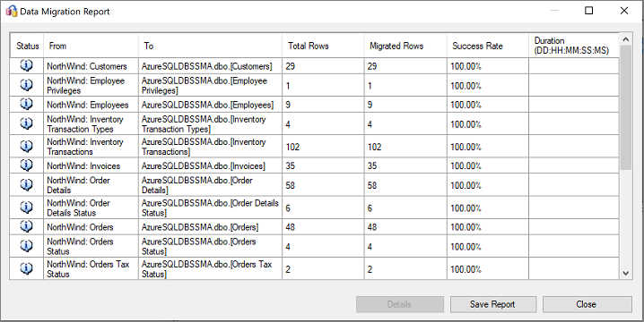Select the 'NorthWind: Invoices' cell
This screenshot has width=644, height=322.
click(x=91, y=165)
